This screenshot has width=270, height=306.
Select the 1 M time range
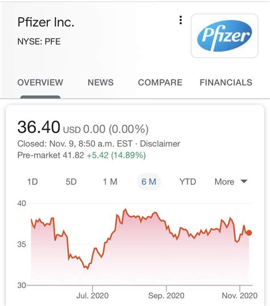pyautogui.click(x=110, y=182)
